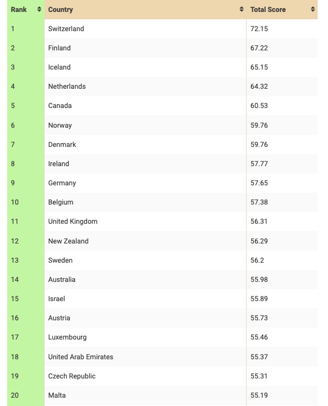This screenshot has width=328, height=406.
Task: Click the Canada row entry
Action: tap(162, 105)
